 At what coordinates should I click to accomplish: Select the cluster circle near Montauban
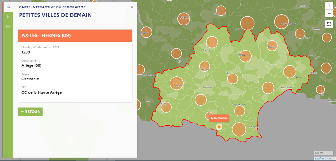pos(205,66)
